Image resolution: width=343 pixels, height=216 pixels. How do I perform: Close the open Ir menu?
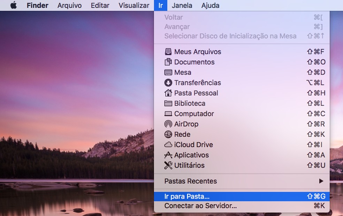click(x=161, y=5)
